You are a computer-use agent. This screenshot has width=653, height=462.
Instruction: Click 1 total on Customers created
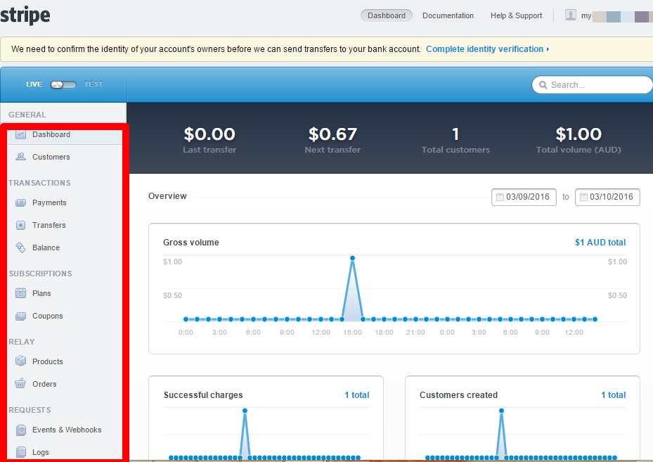[x=614, y=395]
